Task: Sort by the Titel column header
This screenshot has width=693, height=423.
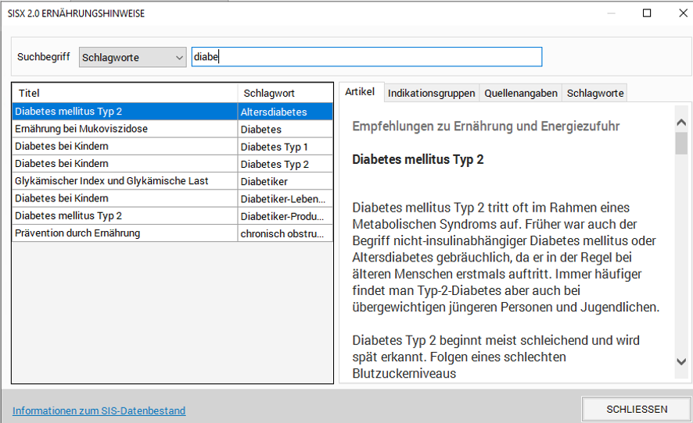Action: (x=125, y=93)
